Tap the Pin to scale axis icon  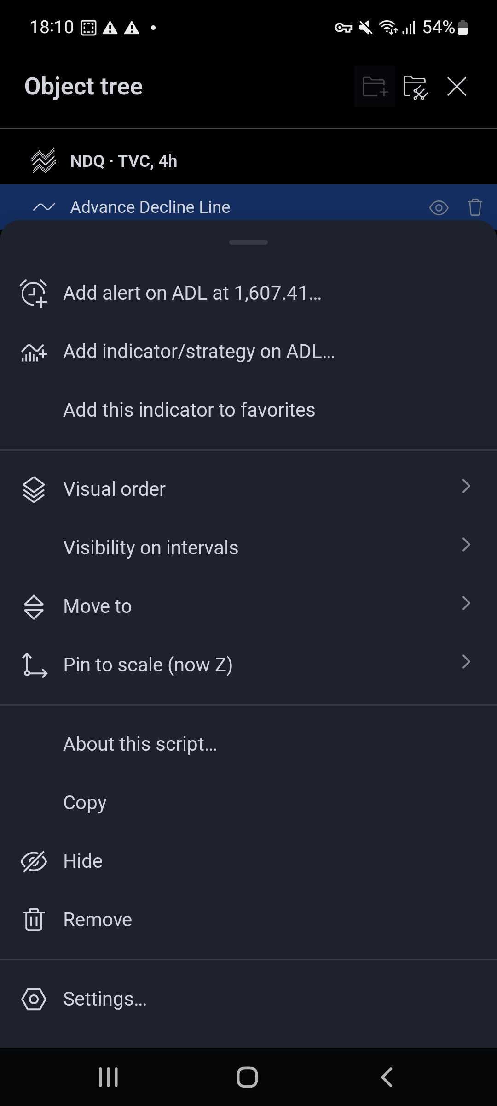pyautogui.click(x=34, y=665)
